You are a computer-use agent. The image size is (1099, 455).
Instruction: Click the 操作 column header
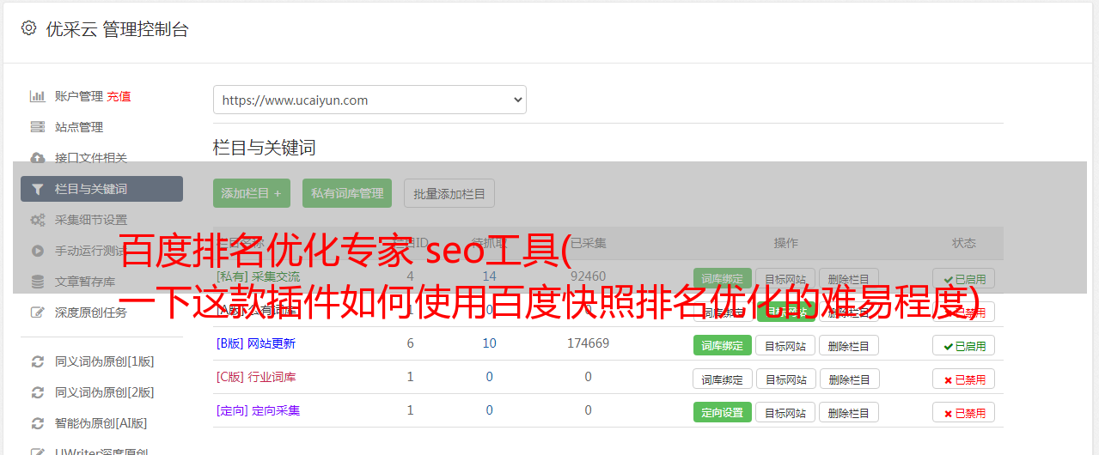(x=786, y=243)
